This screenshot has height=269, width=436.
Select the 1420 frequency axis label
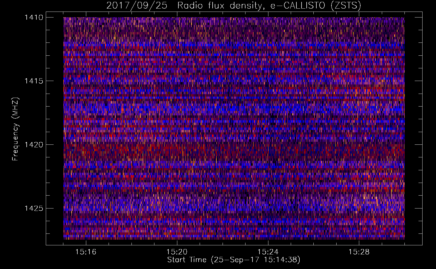point(34,145)
